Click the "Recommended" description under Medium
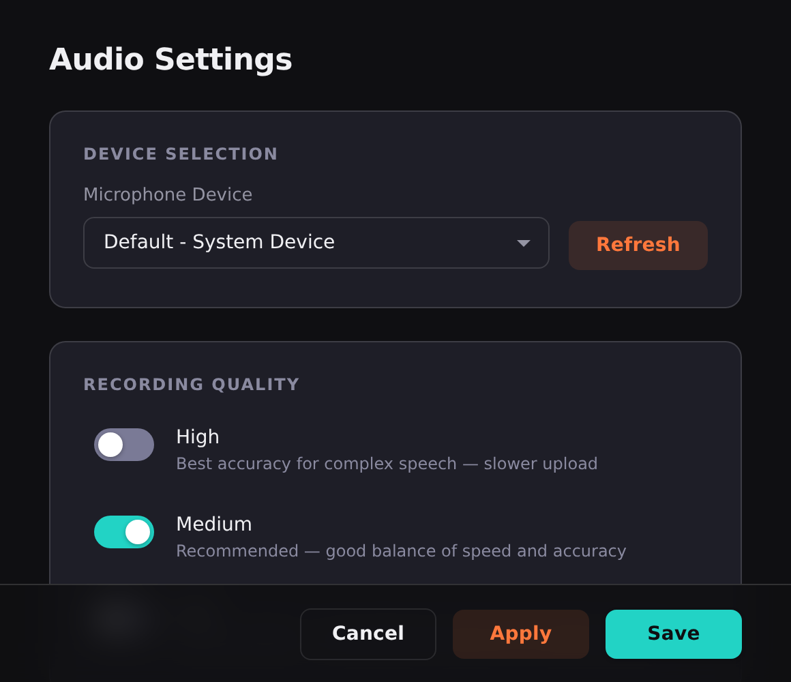This screenshot has height=682, width=791. (x=401, y=551)
